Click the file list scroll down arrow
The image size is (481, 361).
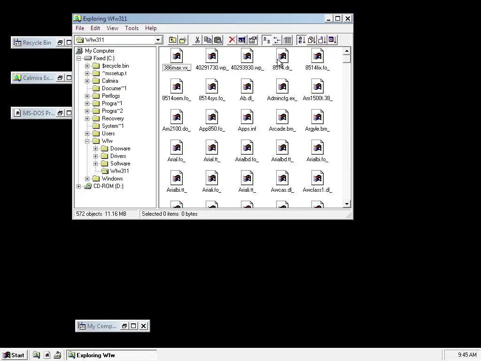click(x=347, y=204)
